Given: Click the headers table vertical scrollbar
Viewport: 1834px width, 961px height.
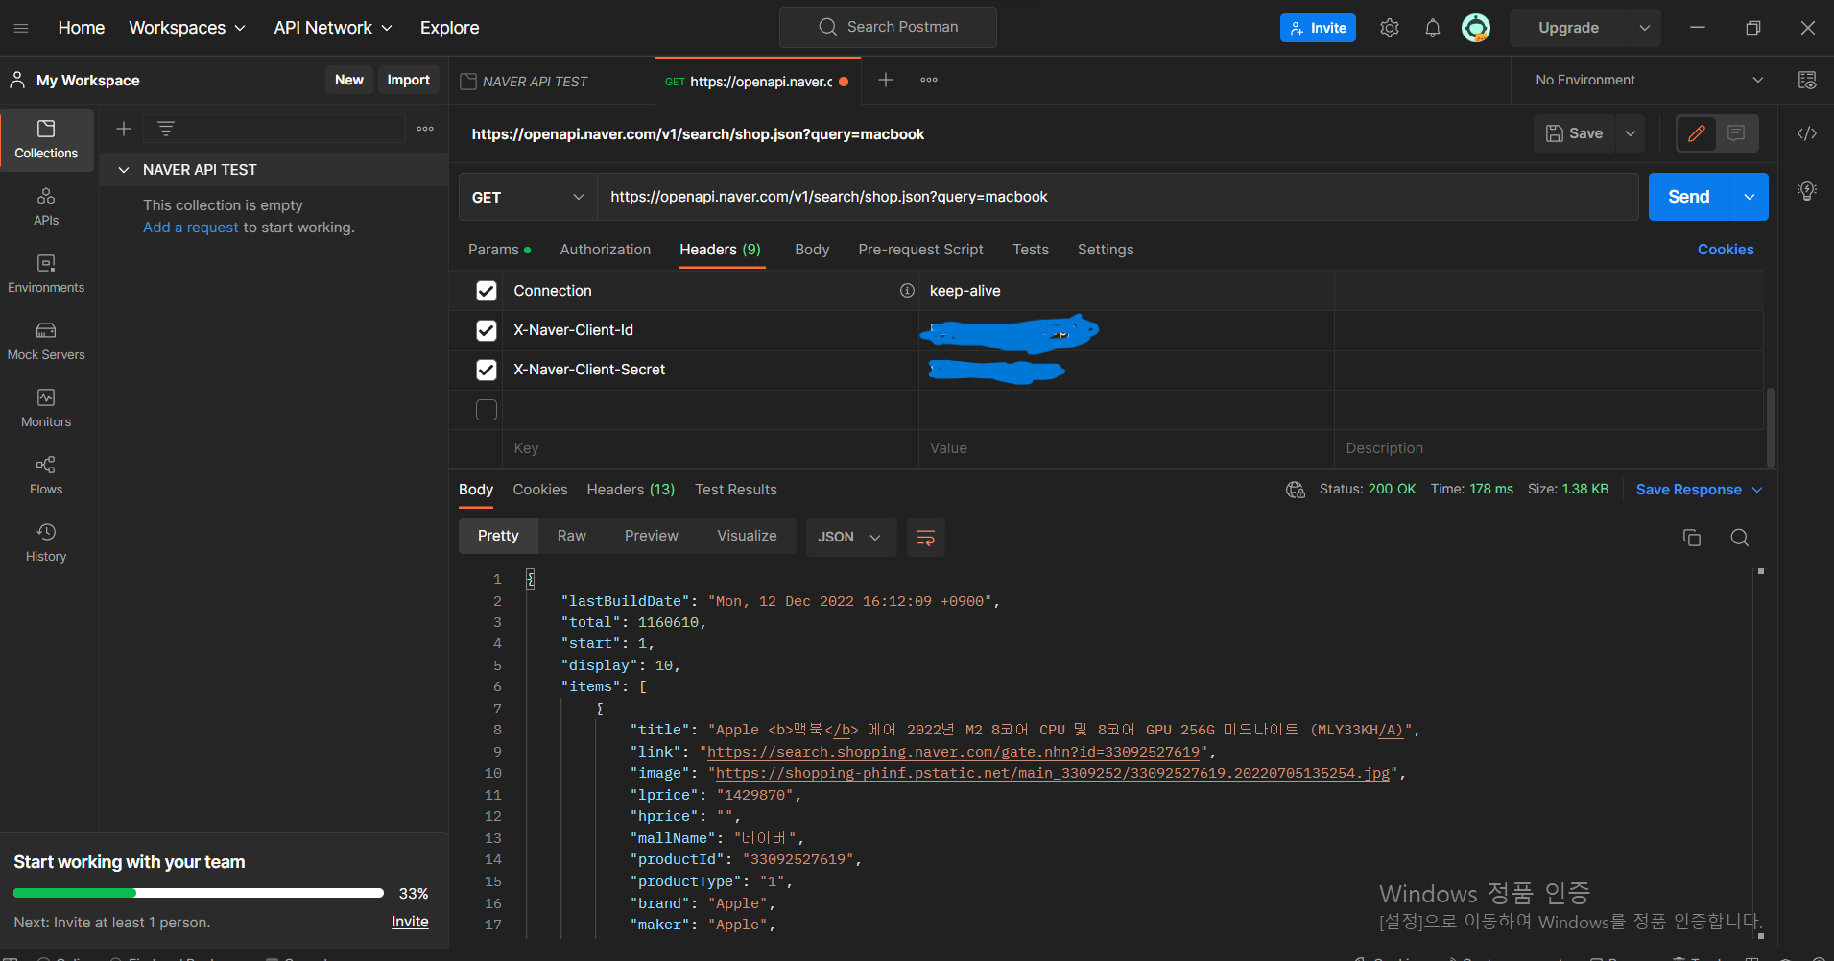Looking at the screenshot, I should click(1771, 427).
